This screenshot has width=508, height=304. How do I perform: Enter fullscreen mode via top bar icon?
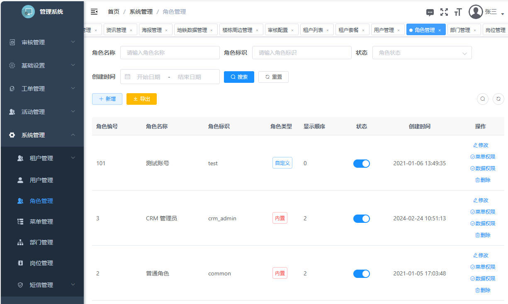click(444, 12)
